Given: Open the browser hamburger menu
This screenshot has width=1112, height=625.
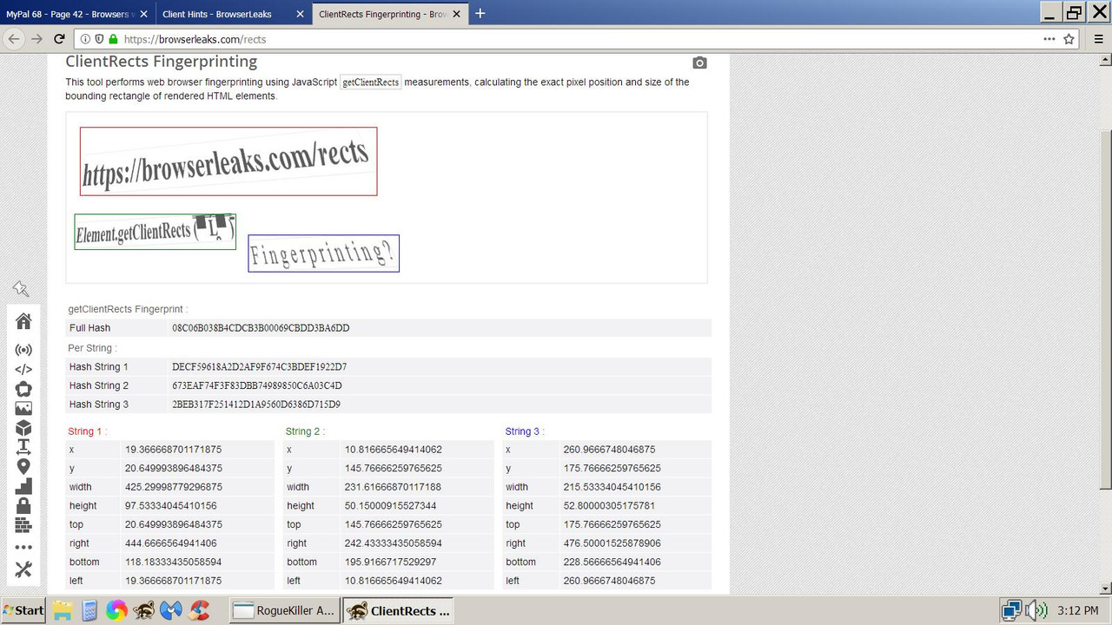Looking at the screenshot, I should pyautogui.click(x=1096, y=39).
